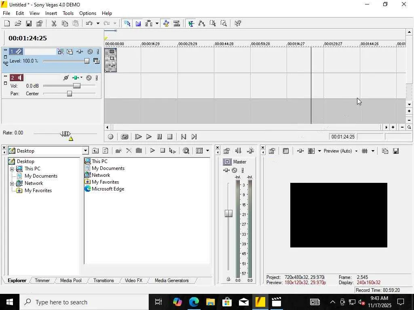Open the Auto Ripple mode dropdown arrow
Screen dimensions: 414x310
(x=157, y=23)
